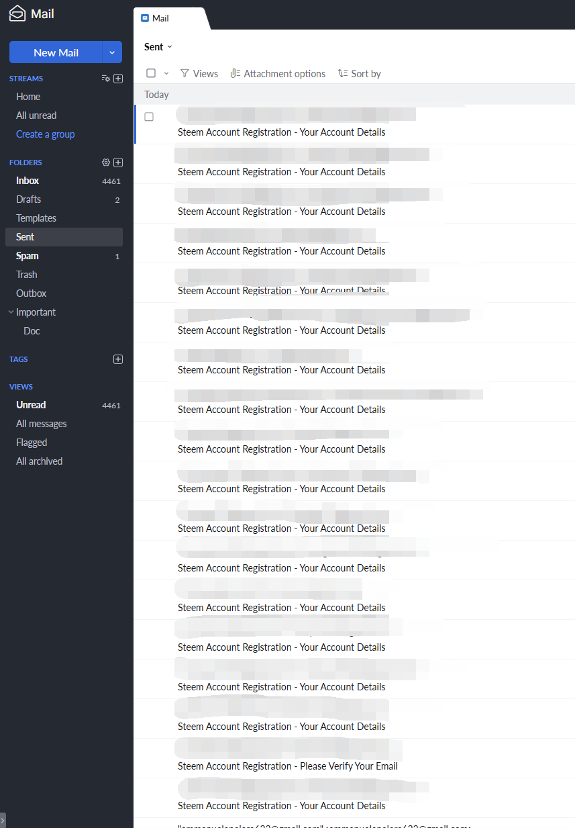
Task: Tick the checkbox of first sent email
Action: pyautogui.click(x=149, y=117)
